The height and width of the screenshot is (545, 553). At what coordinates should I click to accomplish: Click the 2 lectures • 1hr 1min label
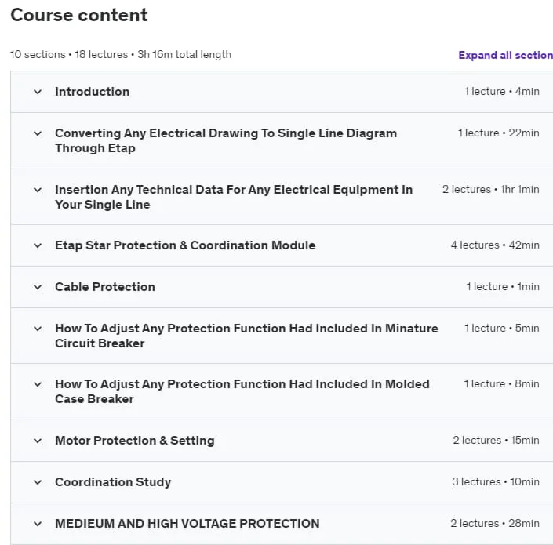[490, 189]
